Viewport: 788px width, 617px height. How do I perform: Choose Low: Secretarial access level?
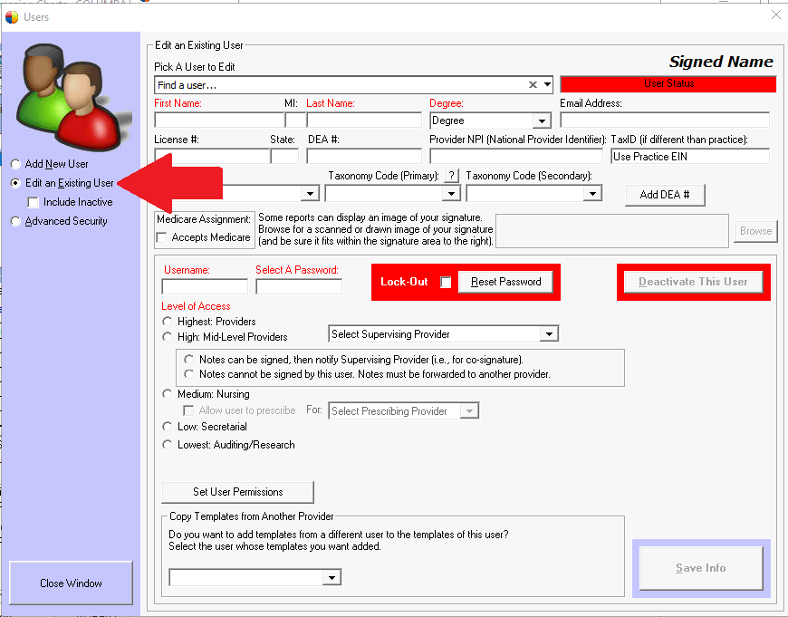click(x=168, y=427)
